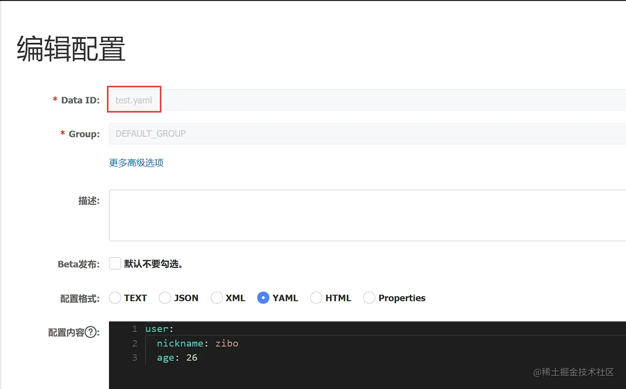This screenshot has height=389, width=626.
Task: Click the Group field DEFAULT_GROUP
Action: [367, 134]
